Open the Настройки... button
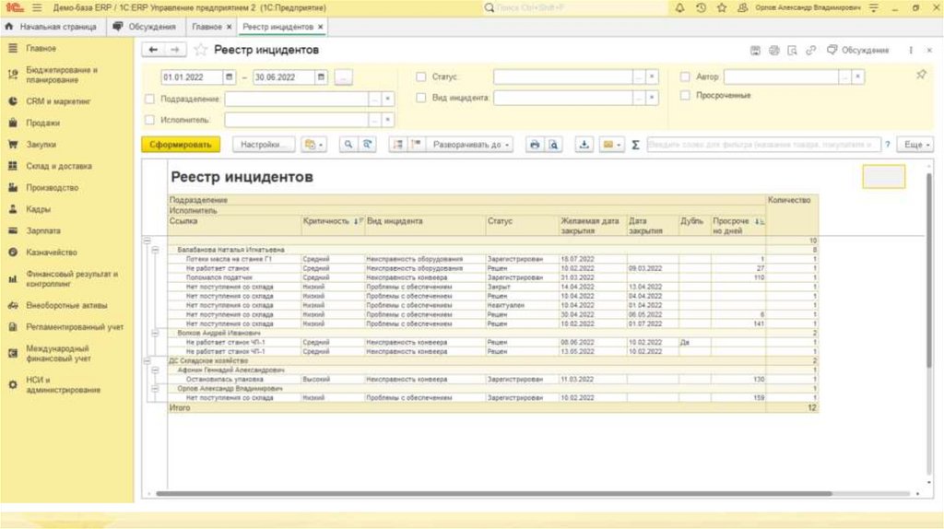Viewport: 944px width, 529px height. 263,145
